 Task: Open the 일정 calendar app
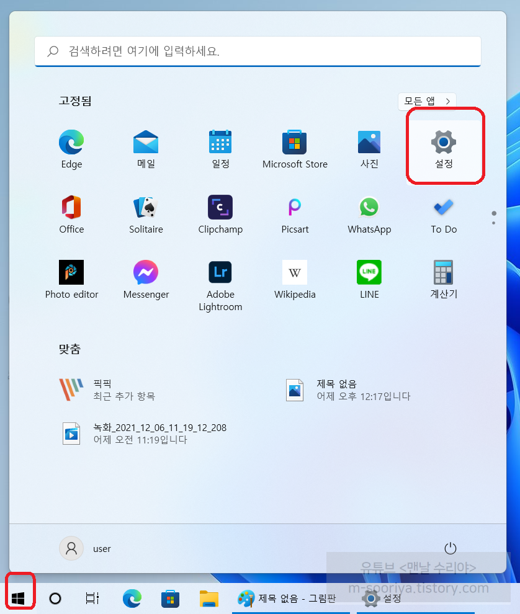(x=220, y=149)
